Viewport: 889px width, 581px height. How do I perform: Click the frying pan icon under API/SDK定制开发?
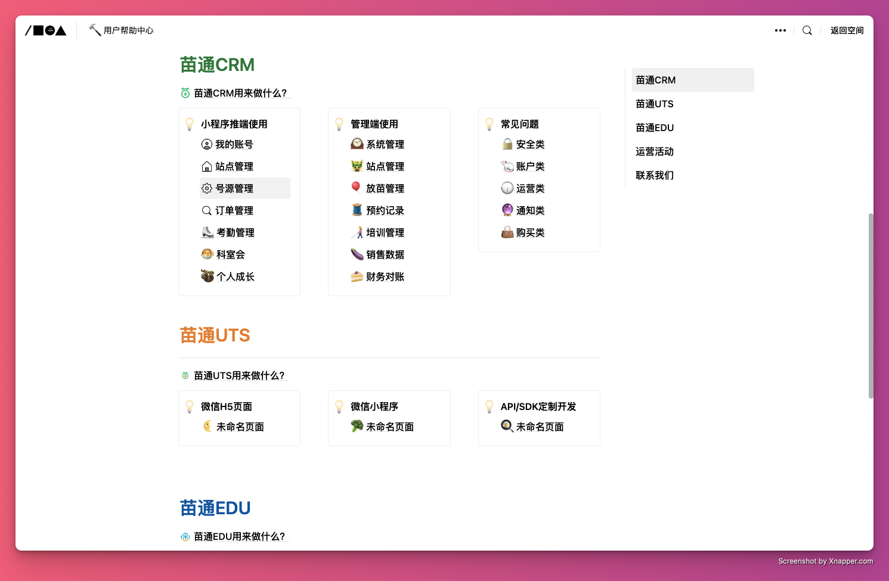click(507, 426)
